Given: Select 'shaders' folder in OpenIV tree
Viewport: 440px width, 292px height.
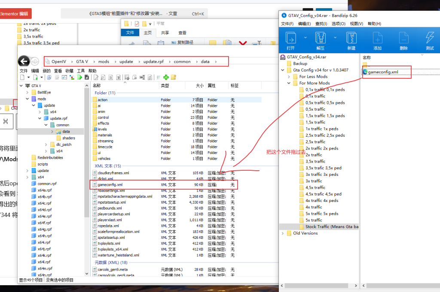Looking at the screenshot, I should click(x=68, y=138).
